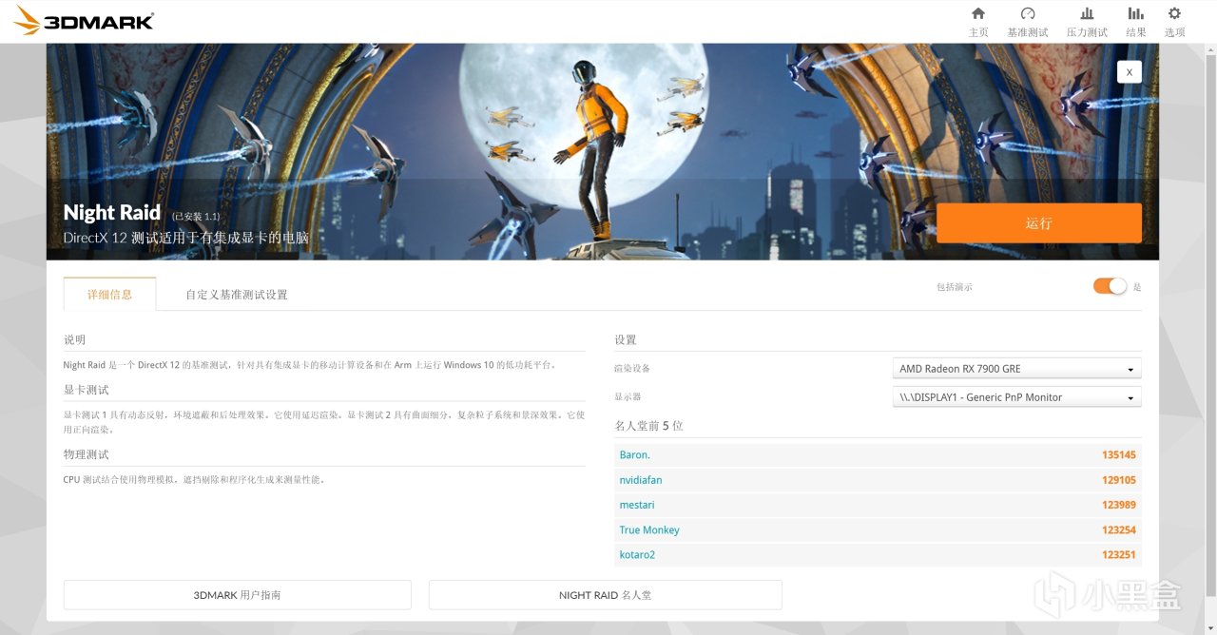
Task: Click the 显卡测试 section heading
Action: click(87, 390)
